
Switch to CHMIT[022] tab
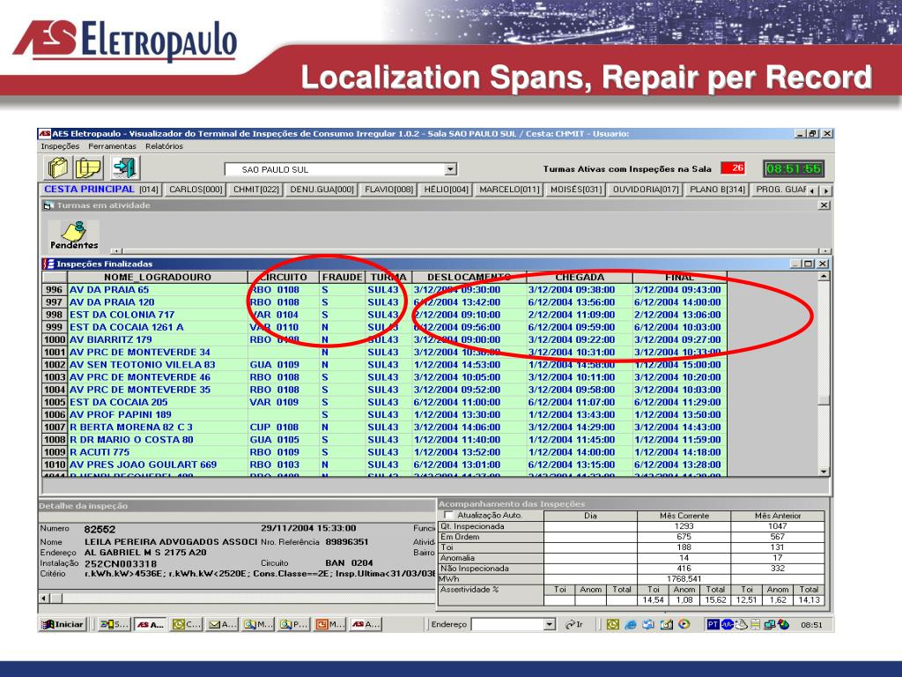pyautogui.click(x=256, y=190)
